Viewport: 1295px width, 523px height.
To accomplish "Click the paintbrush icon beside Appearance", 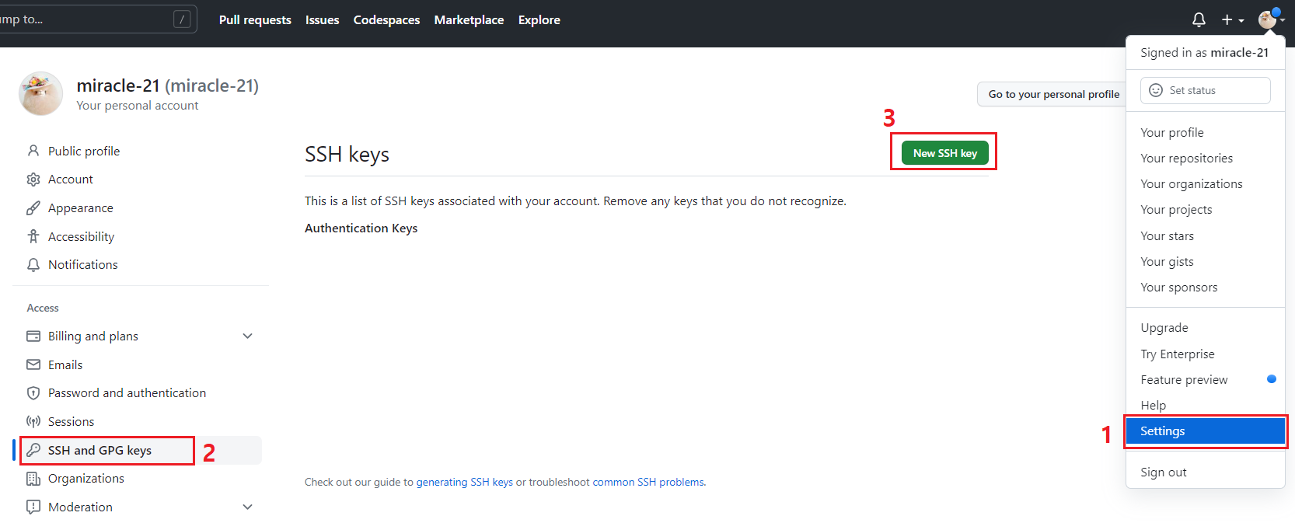I will (x=33, y=208).
